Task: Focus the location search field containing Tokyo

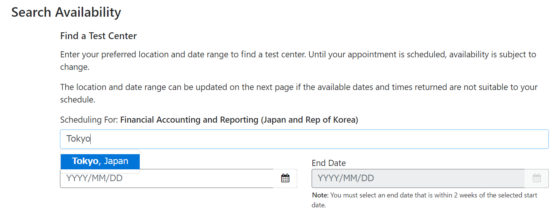Action: [304, 139]
